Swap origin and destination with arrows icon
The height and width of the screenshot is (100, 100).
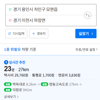pyautogui.click(x=88, y=15)
